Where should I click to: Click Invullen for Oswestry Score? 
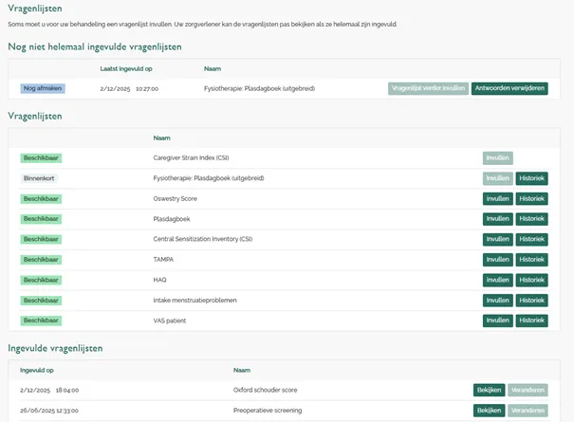(497, 198)
